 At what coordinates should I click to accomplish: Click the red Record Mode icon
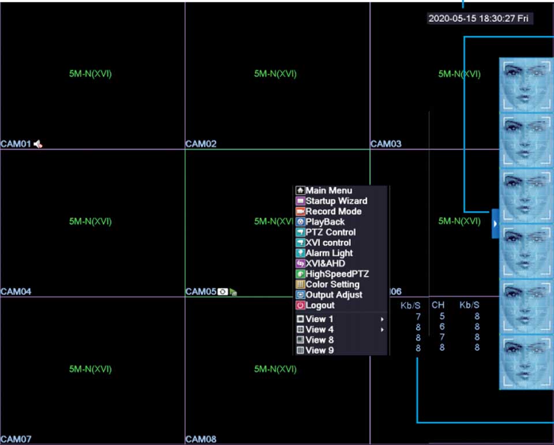click(300, 212)
